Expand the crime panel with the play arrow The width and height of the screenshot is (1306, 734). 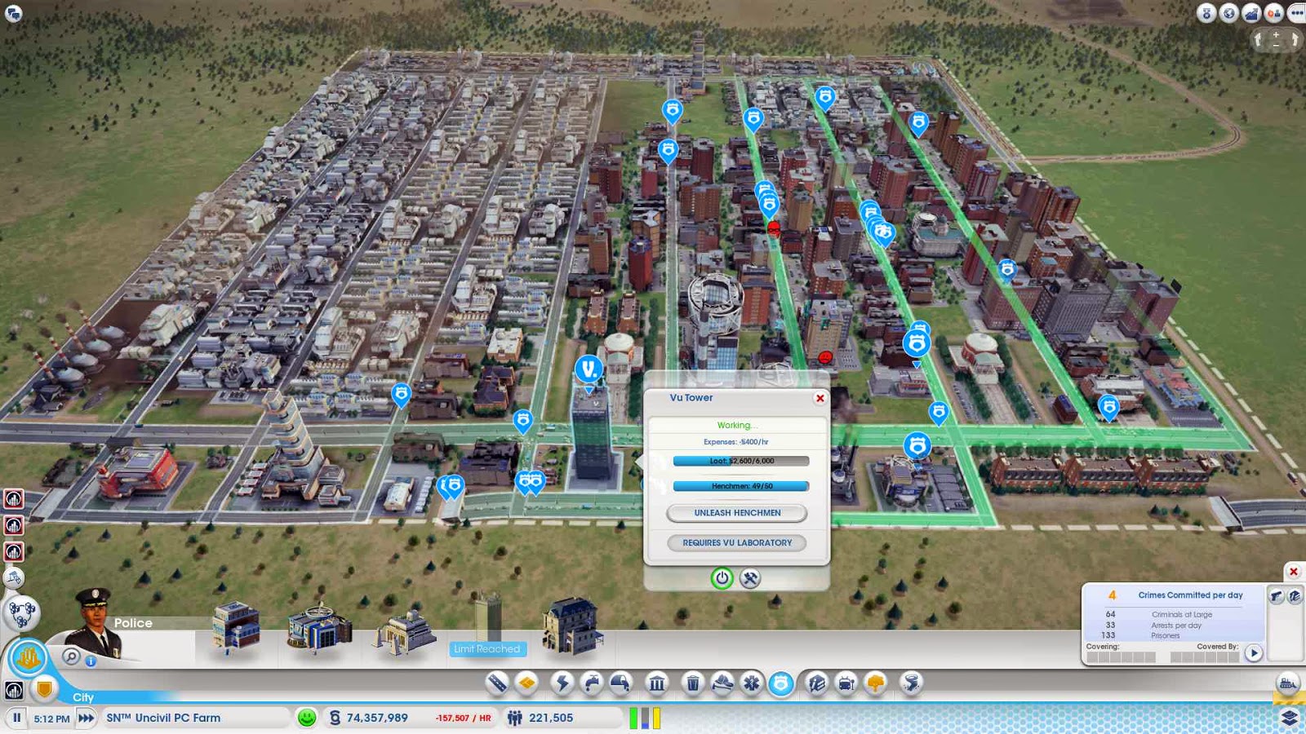[x=1254, y=653]
